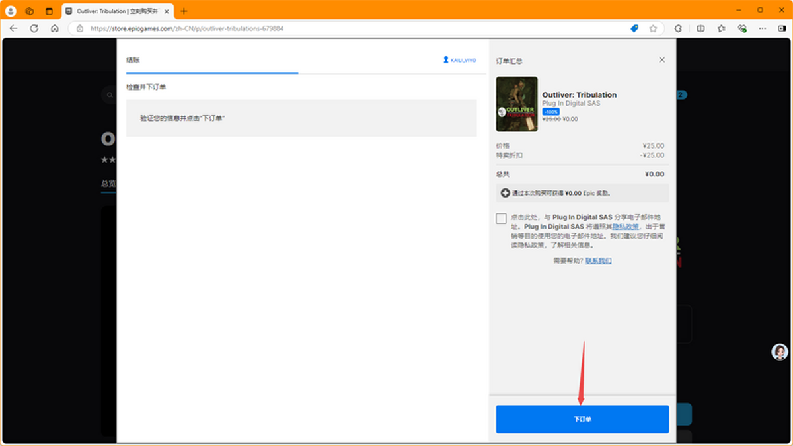Open a new browser tab
The height and width of the screenshot is (446, 793).
184,11
